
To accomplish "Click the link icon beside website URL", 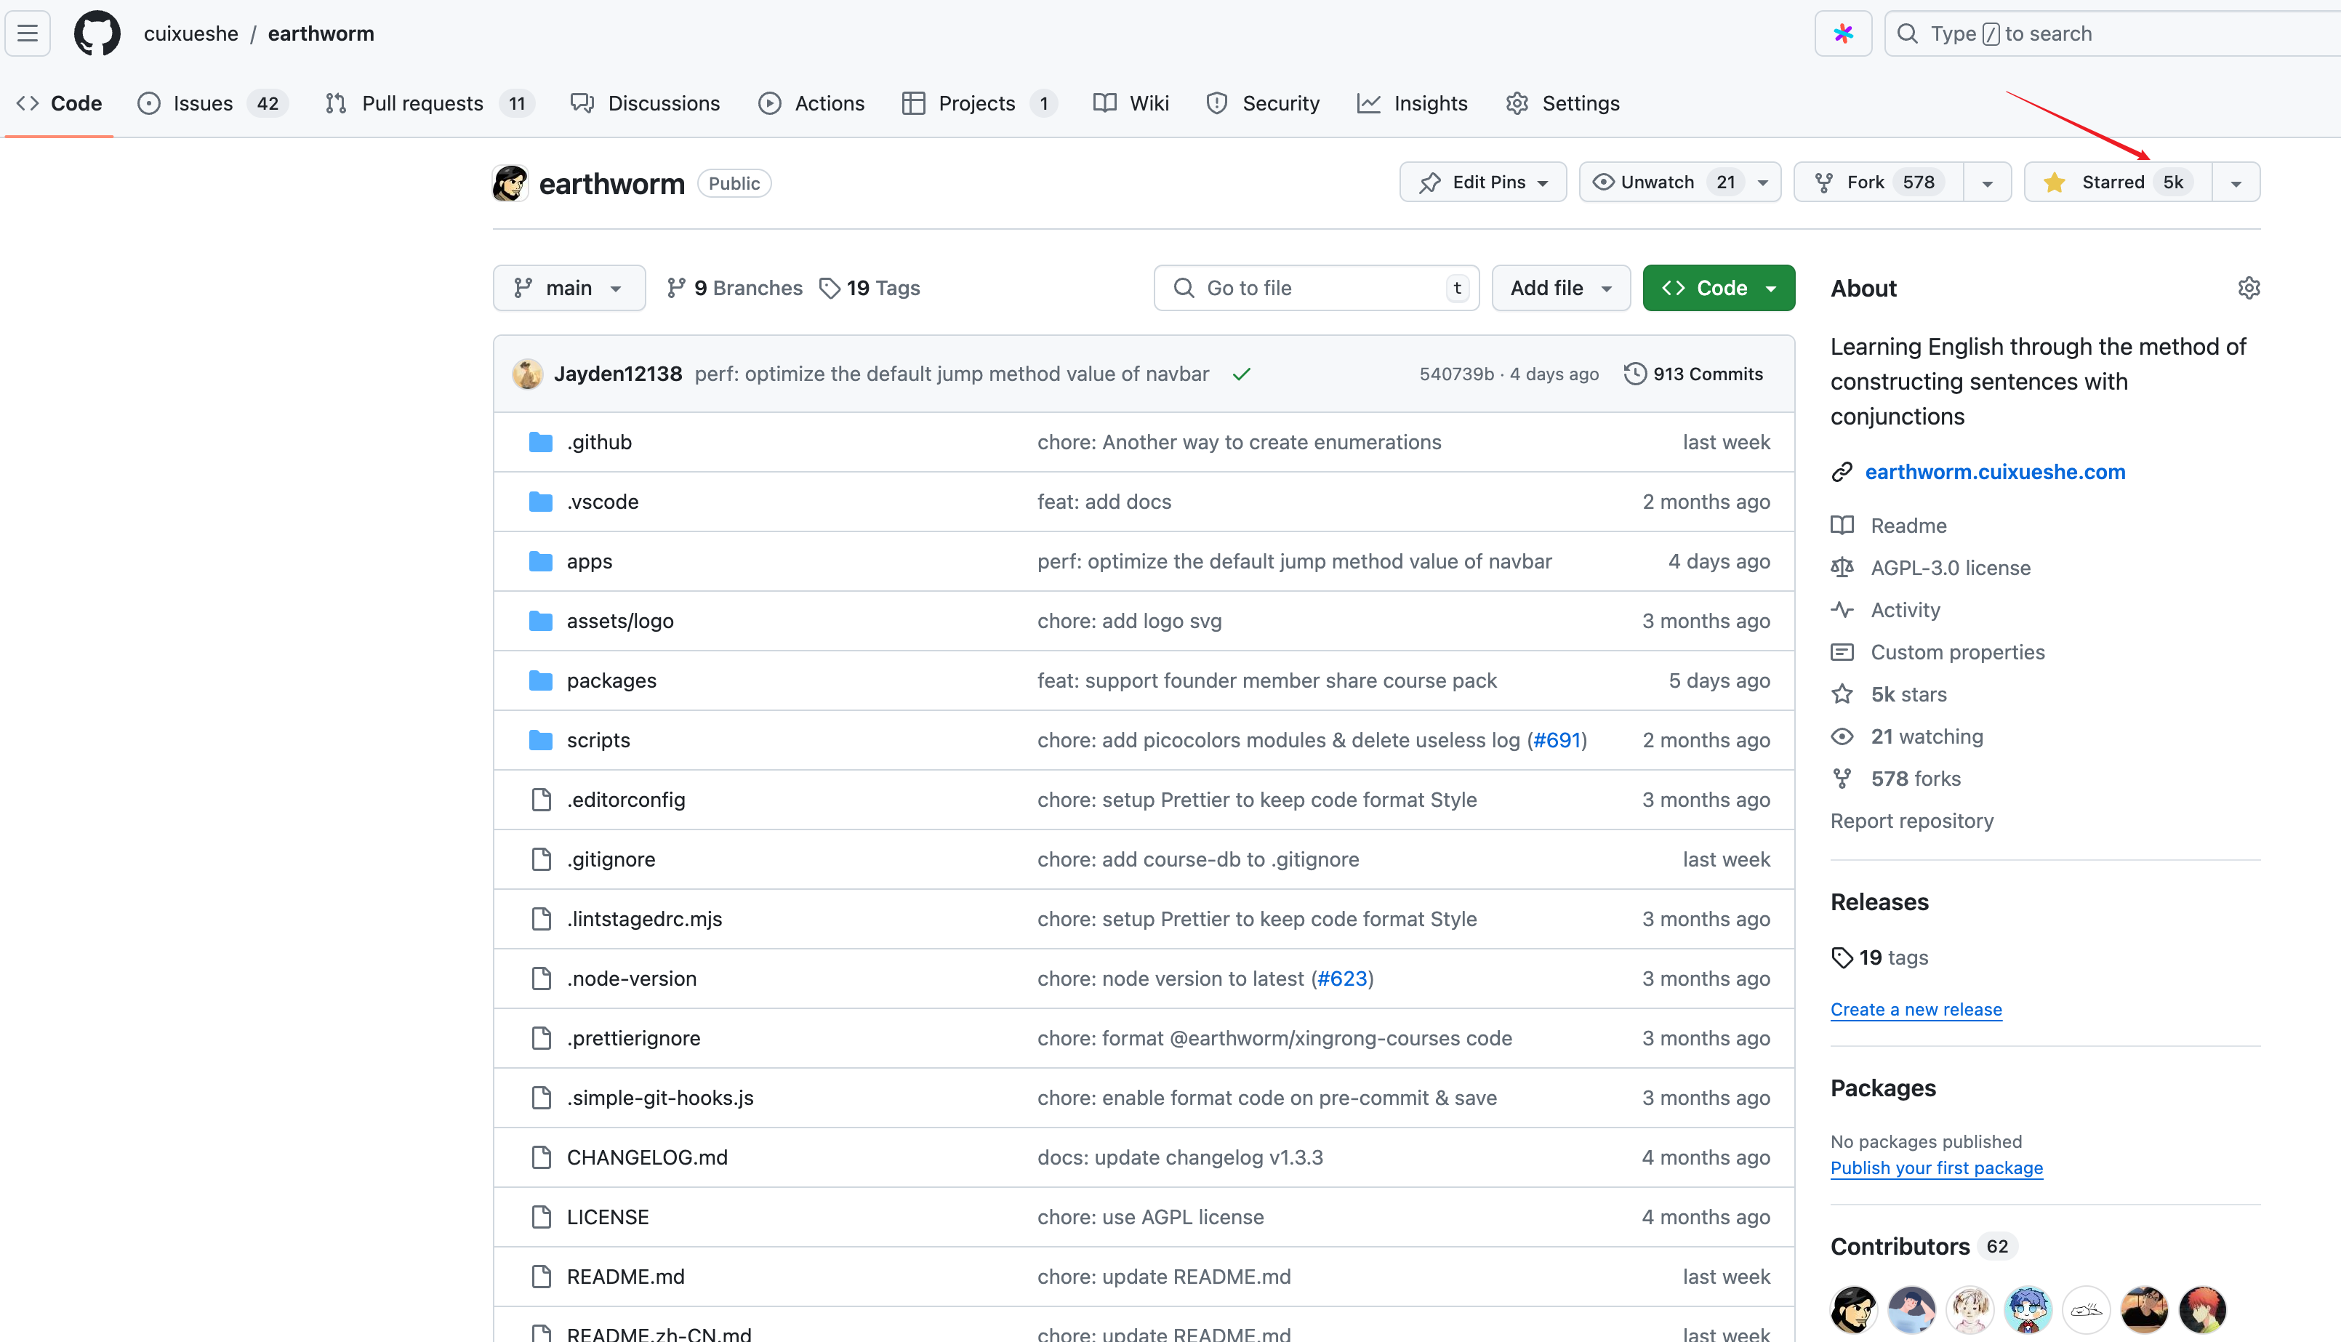I will tap(1842, 472).
